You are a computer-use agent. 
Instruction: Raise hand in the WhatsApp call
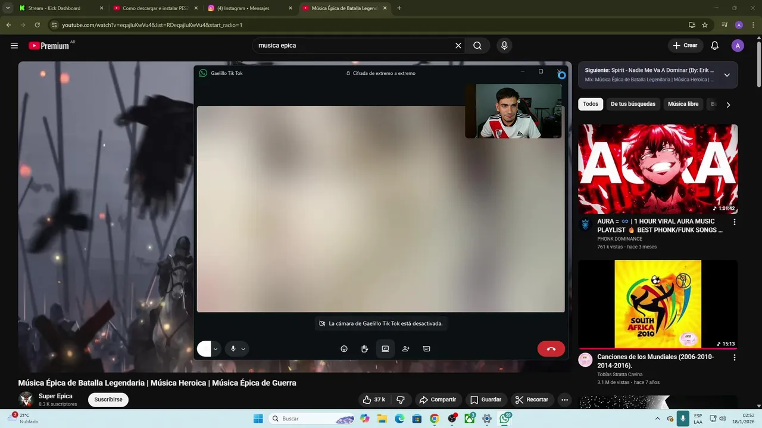364,349
